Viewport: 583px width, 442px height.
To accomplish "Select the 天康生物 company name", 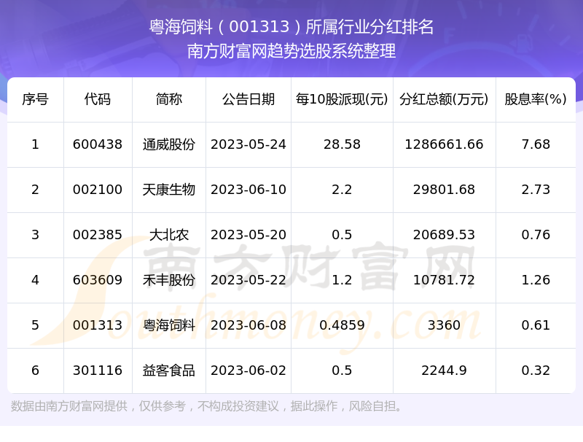I will [x=168, y=190].
